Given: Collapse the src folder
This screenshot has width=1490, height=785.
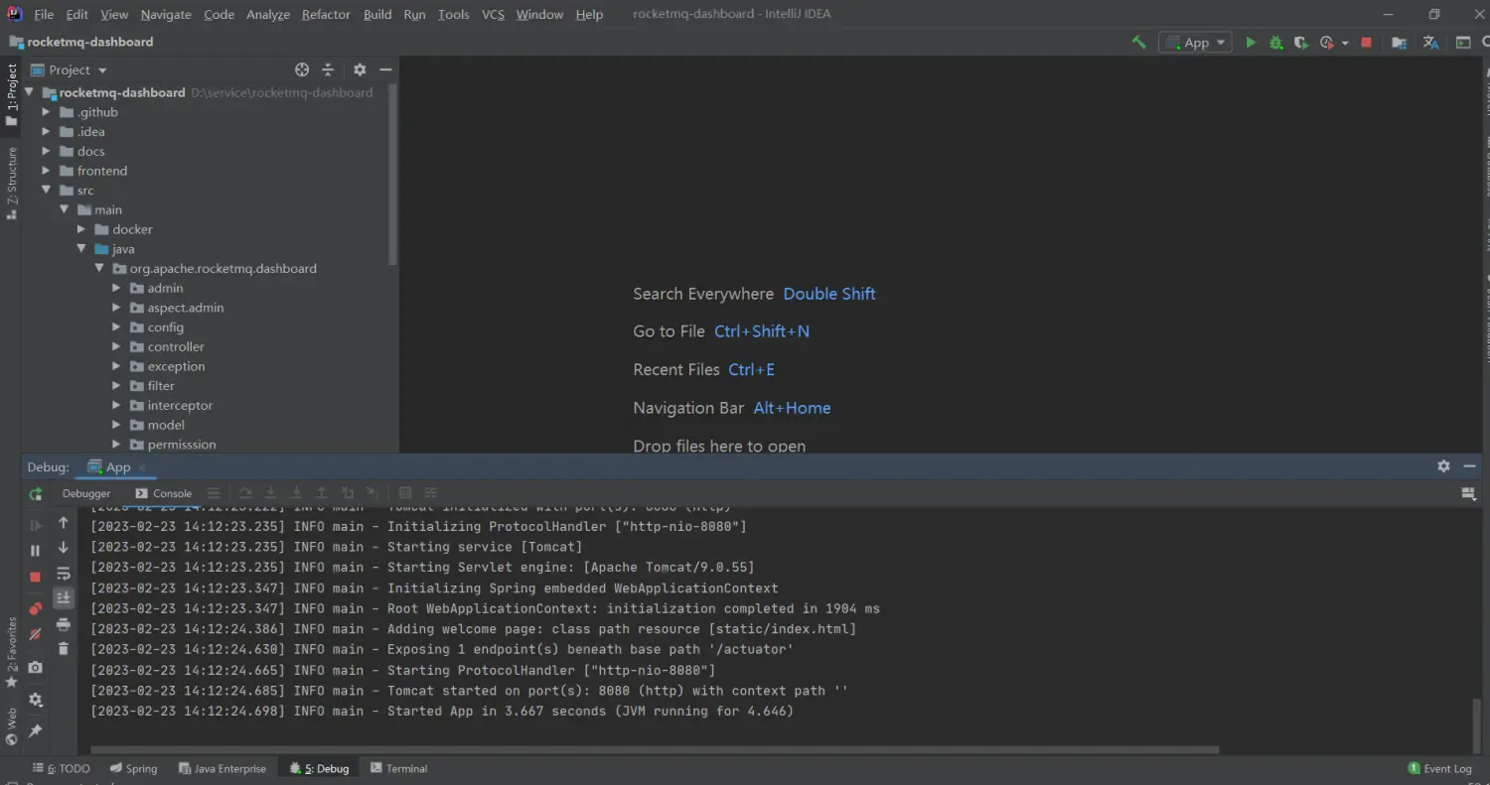Looking at the screenshot, I should pyautogui.click(x=46, y=190).
